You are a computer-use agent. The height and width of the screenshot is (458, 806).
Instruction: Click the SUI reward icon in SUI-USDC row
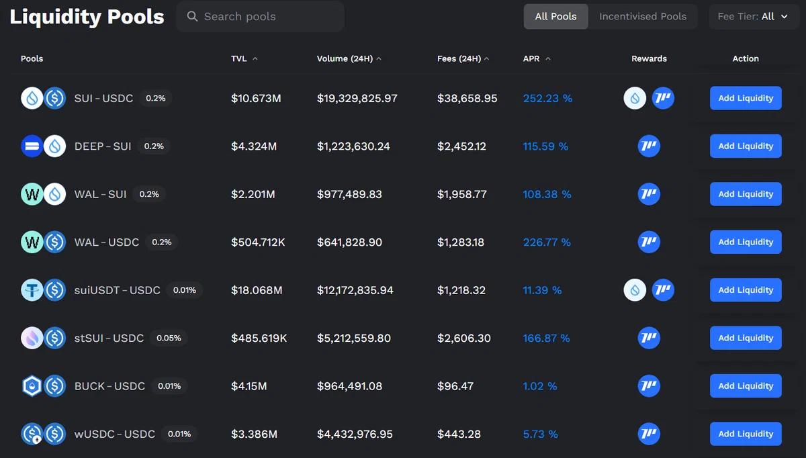635,98
